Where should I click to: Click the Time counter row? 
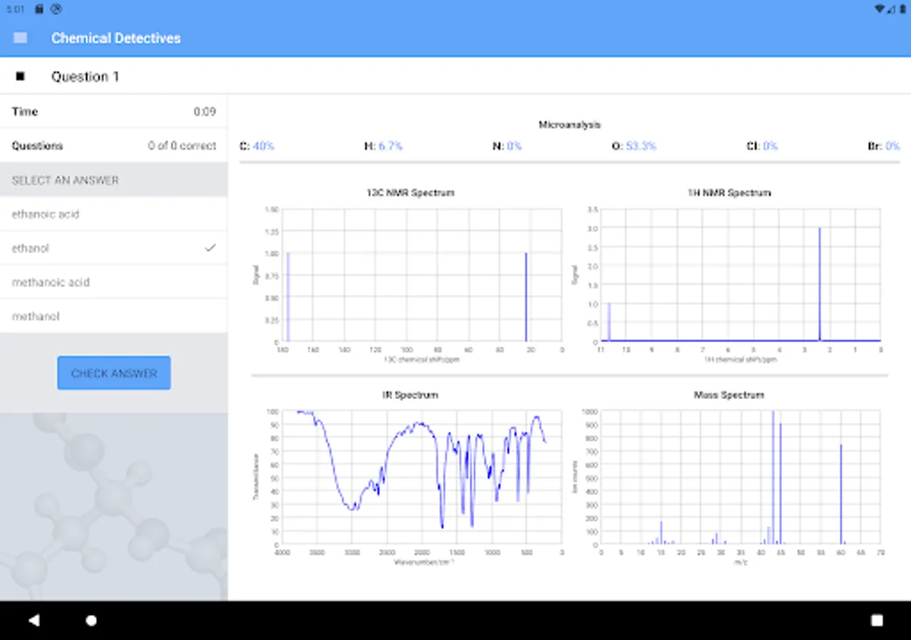114,112
